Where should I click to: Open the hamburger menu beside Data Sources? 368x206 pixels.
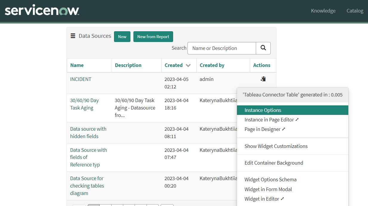[x=73, y=36]
